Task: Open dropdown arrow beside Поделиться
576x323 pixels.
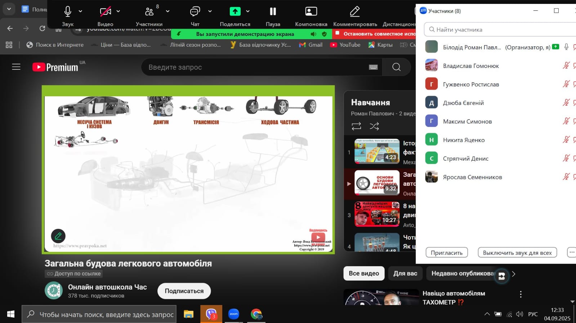Action: [248, 11]
